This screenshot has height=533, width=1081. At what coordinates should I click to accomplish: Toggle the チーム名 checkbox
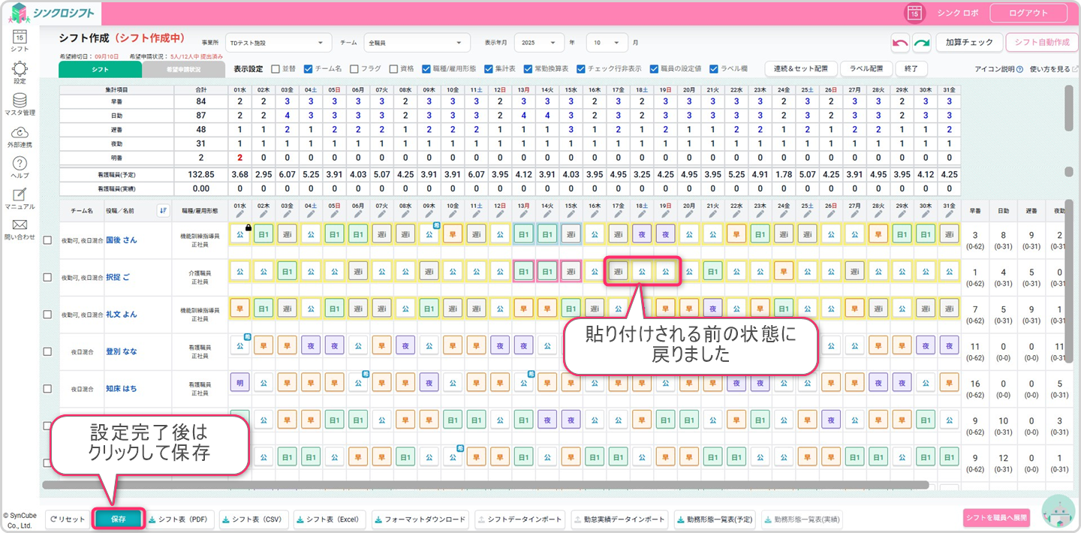point(308,68)
